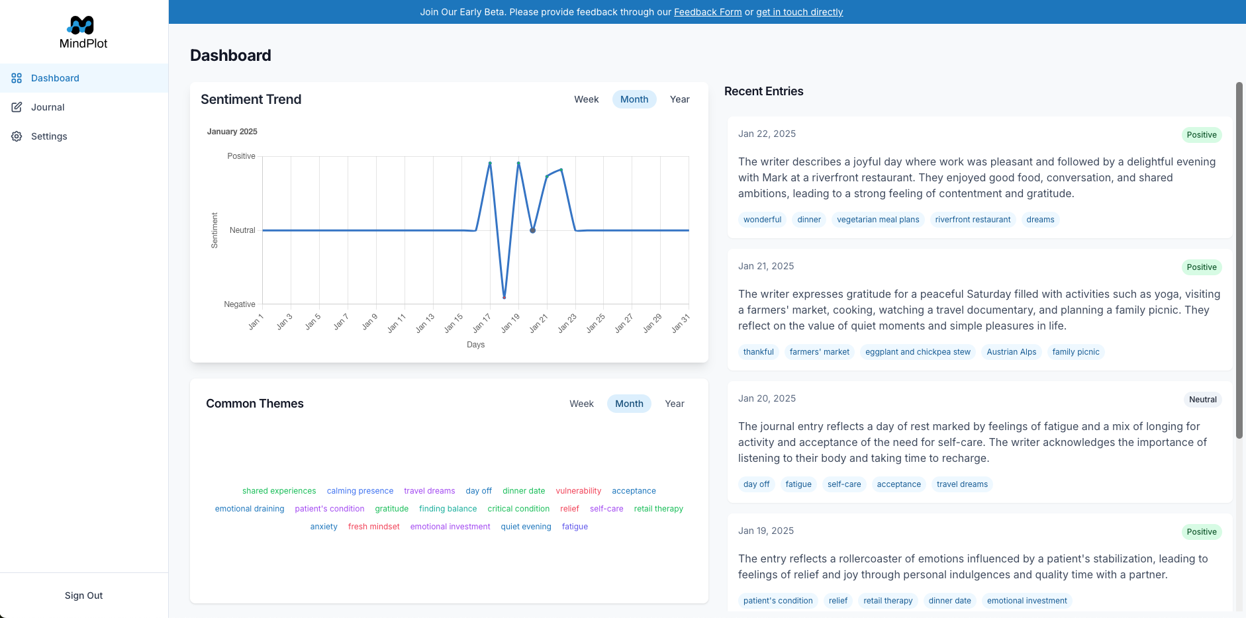Click the 'quiet evening' theme
The image size is (1246, 618).
click(x=526, y=527)
